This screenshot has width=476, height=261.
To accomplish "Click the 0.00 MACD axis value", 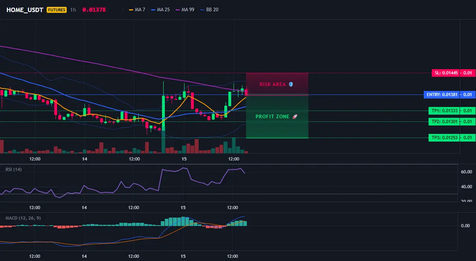I will [466, 226].
